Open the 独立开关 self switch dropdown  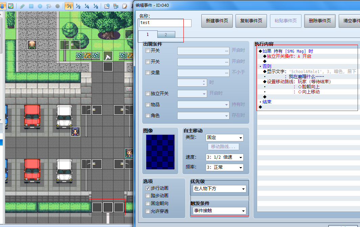(192, 94)
